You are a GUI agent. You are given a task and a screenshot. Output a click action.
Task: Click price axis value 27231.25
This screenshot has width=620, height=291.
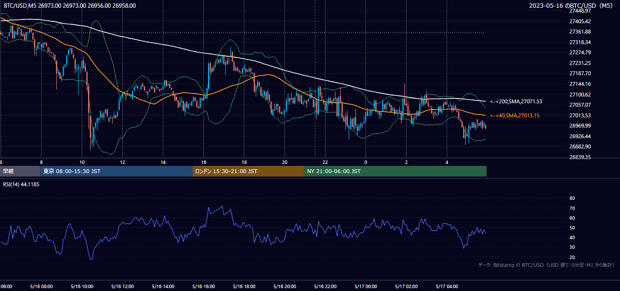click(580, 63)
